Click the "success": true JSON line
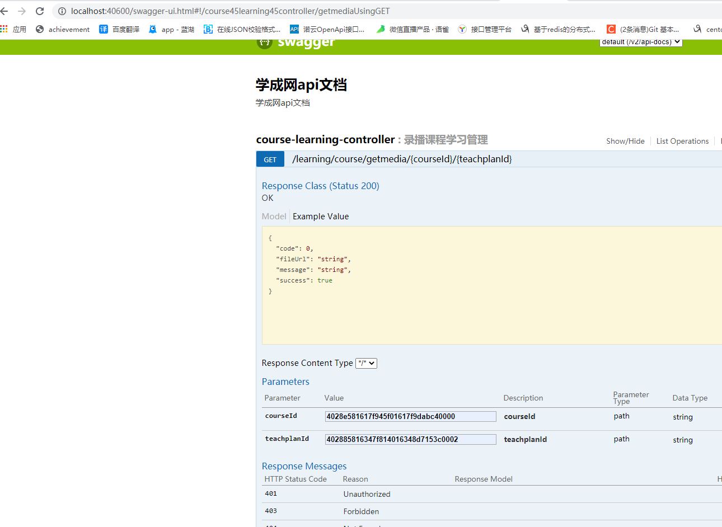Screen dimensions: 722x527 [x=304, y=280]
